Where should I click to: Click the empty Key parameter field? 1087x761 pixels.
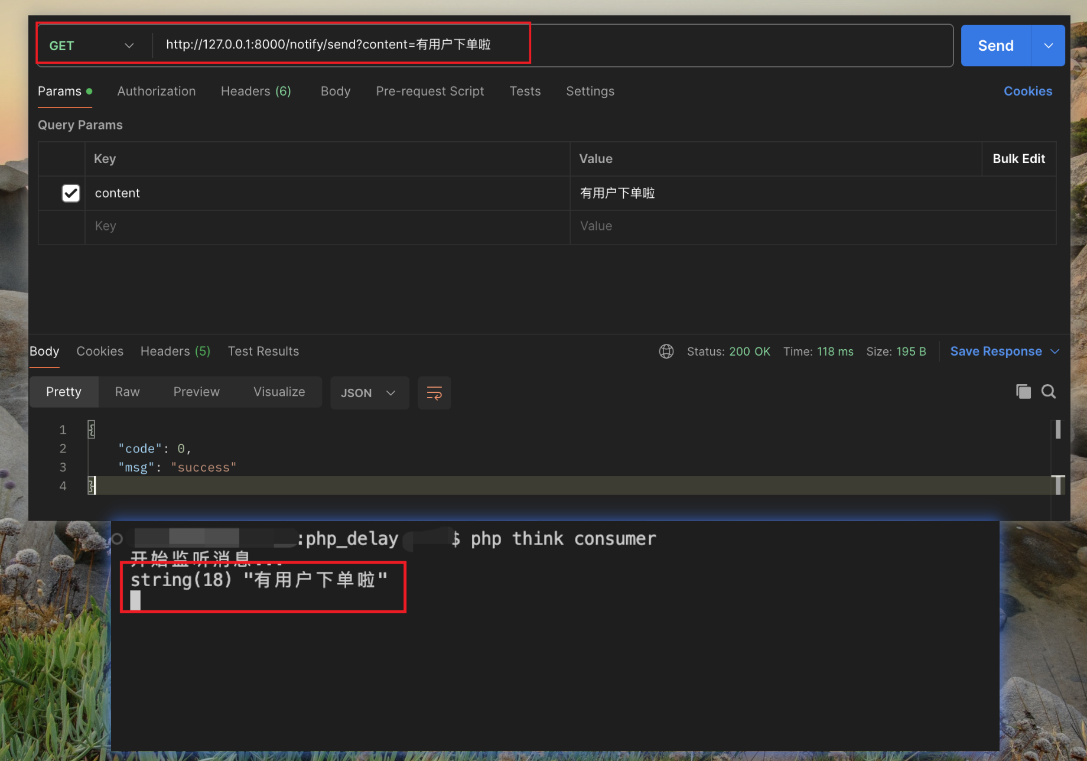(x=327, y=226)
